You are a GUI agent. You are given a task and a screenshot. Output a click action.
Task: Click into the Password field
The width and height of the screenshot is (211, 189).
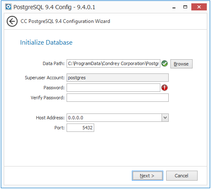pos(113,88)
